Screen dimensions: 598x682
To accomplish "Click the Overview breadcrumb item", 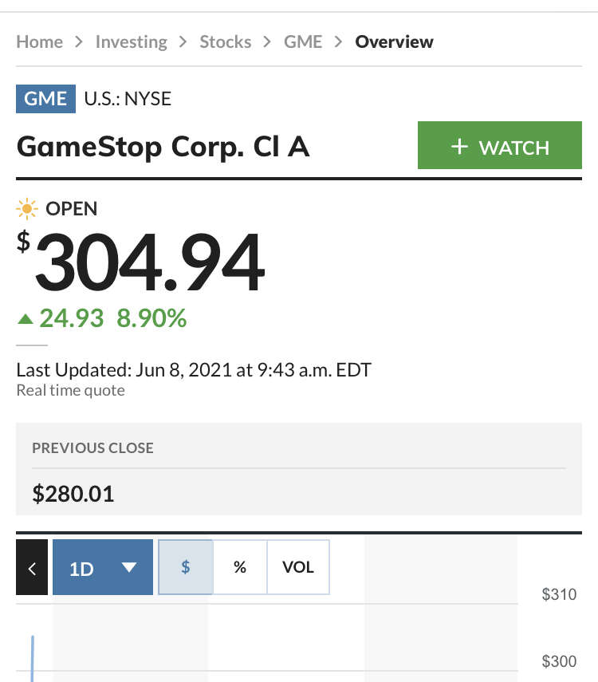I will 394,41.
